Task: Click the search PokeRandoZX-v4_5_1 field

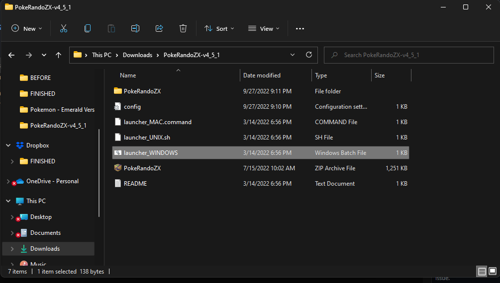Action: point(409,55)
